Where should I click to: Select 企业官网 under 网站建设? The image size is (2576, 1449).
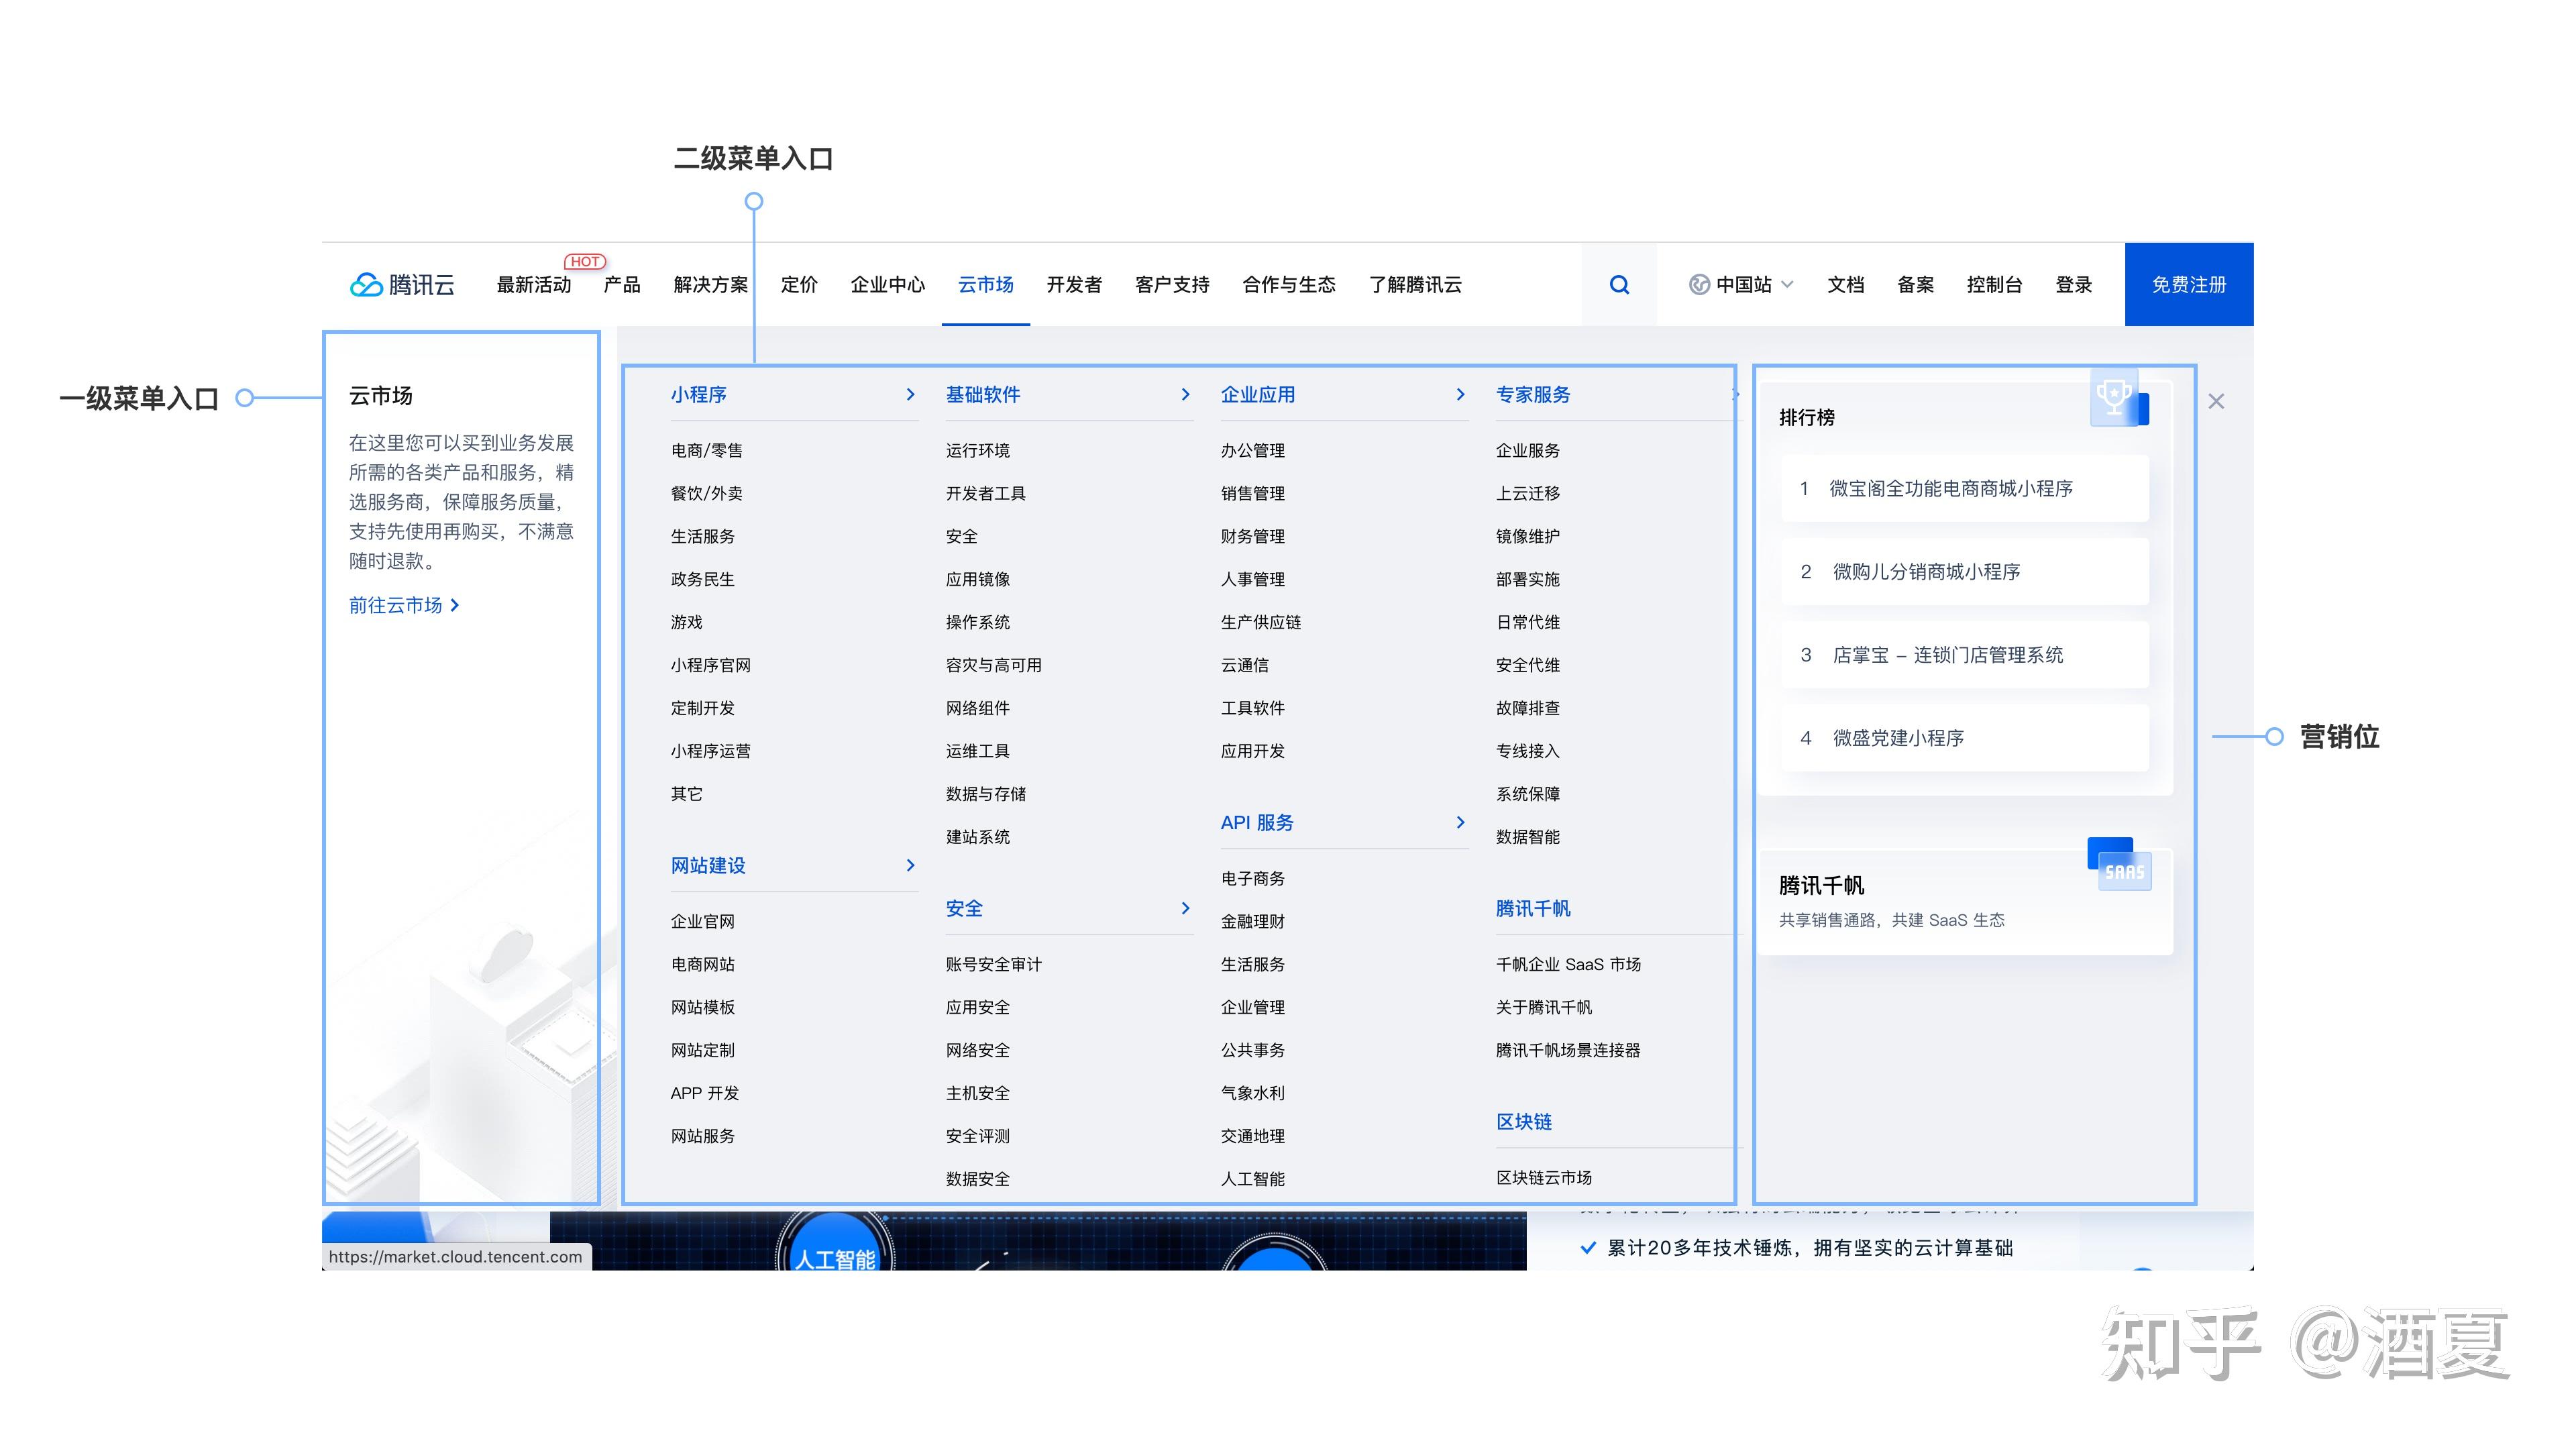pyautogui.click(x=703, y=921)
